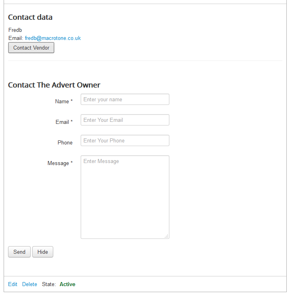Viewport: 292px width, 299px height.
Task: Open the Edit link for this advert
Action: (x=13, y=284)
